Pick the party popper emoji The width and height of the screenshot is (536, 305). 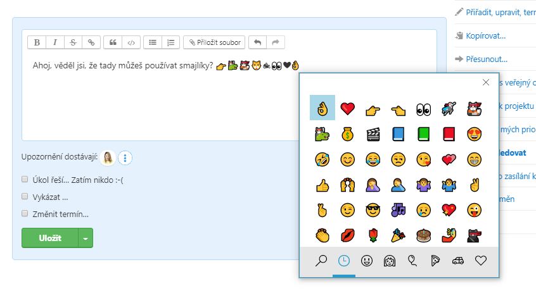click(399, 235)
